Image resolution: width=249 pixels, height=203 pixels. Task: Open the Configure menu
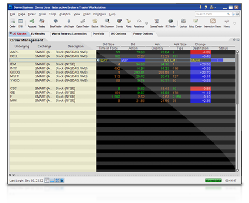99,14
